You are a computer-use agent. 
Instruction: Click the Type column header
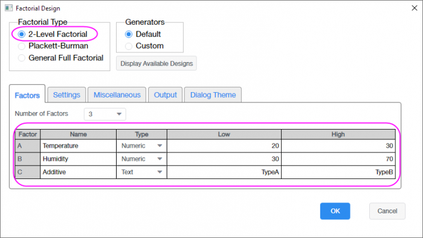[141, 134]
